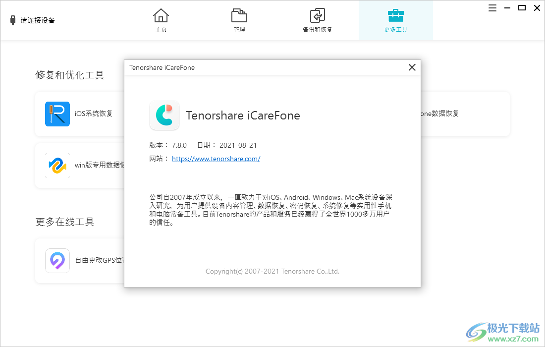Click the iOS系统恢复 label
The width and height of the screenshot is (545, 347).
point(94,114)
